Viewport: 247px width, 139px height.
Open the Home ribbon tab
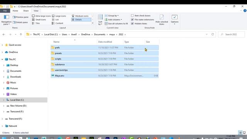(x=15, y=11)
